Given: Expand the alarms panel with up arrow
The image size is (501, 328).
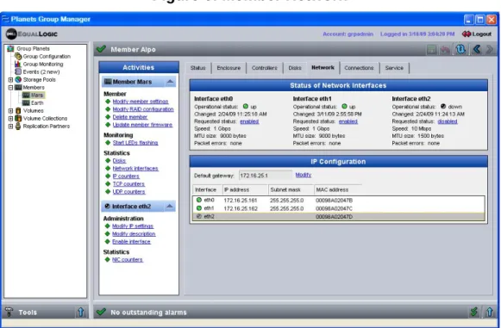Looking at the screenshot, I should (490, 312).
